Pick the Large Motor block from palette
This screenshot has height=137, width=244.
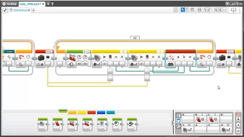[58, 124]
